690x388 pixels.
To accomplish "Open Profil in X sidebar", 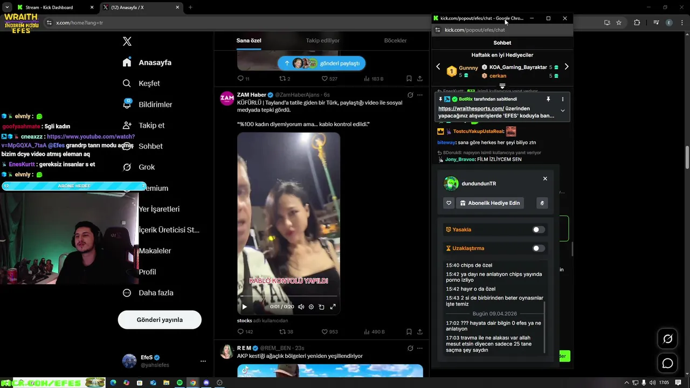I will click(x=147, y=272).
